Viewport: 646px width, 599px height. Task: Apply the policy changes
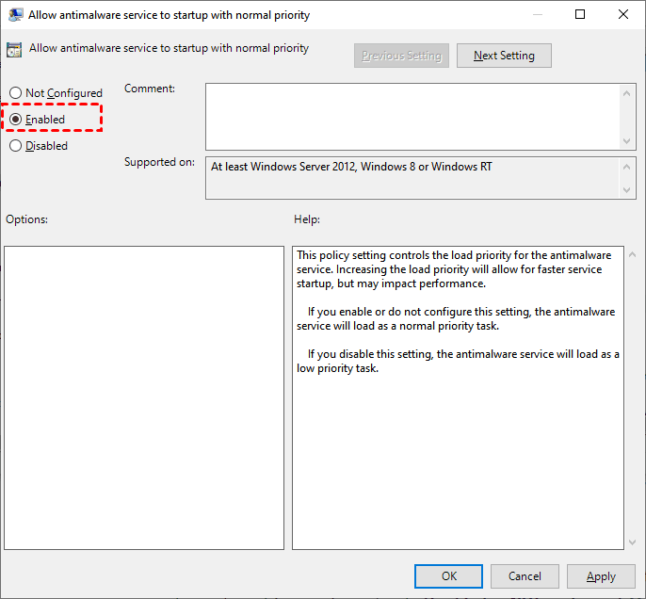coord(601,576)
